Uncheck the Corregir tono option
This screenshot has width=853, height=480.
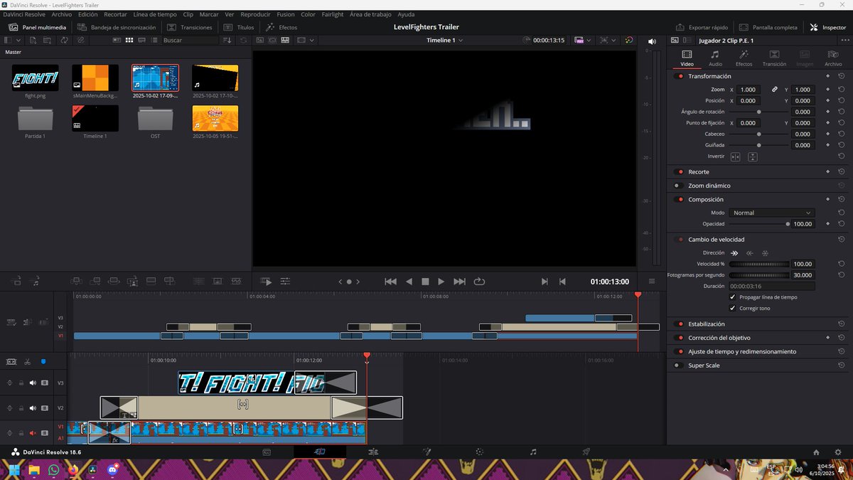(x=733, y=308)
